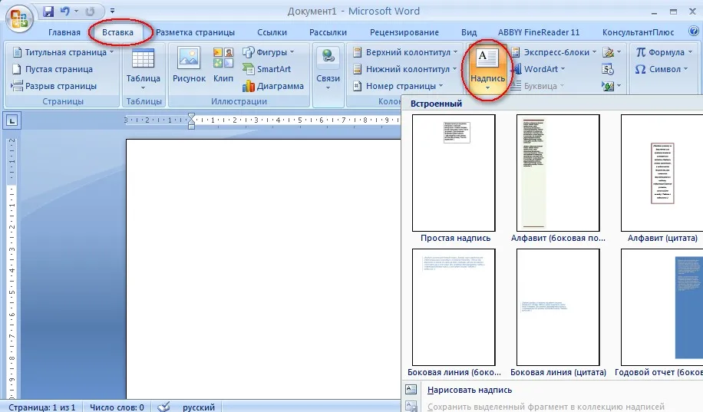This screenshot has height=412, width=703.
Task: Click the SmartArt button
Action: 267,69
